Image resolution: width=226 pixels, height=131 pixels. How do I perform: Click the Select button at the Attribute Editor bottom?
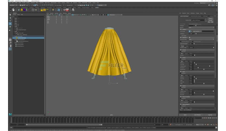(185, 115)
